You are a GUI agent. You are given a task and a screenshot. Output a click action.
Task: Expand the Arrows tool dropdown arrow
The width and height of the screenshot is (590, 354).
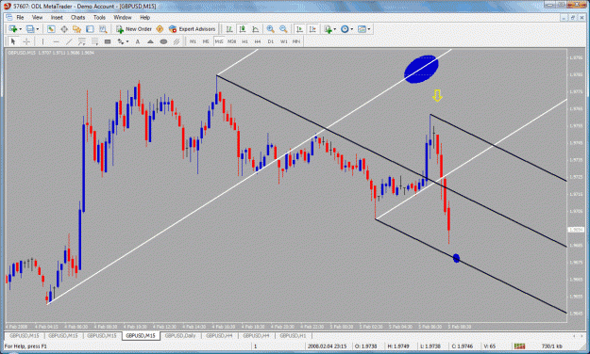point(127,41)
